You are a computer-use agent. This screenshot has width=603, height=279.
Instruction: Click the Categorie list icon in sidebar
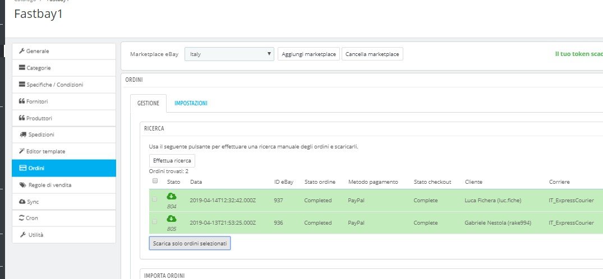pyautogui.click(x=22, y=68)
